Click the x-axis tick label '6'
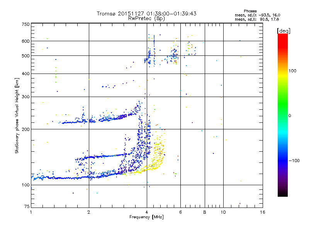The image size is (309, 231). click(180, 212)
